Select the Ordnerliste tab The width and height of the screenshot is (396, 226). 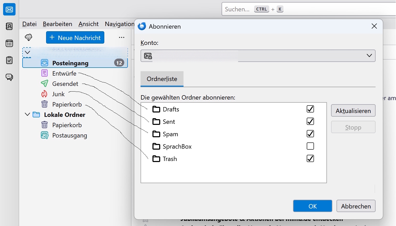pos(162,79)
